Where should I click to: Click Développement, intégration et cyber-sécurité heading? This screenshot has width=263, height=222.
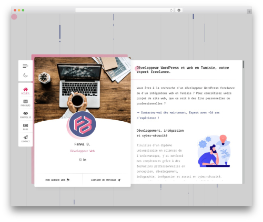[160, 133]
